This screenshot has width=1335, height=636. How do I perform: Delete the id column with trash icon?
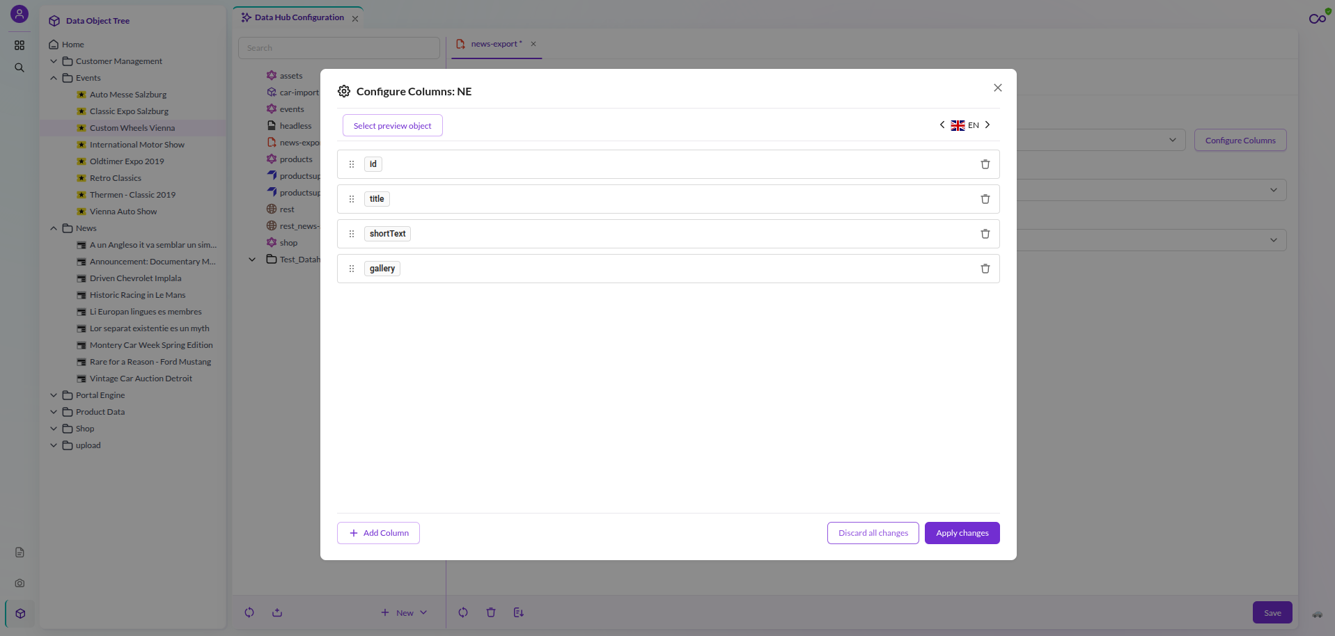coord(985,164)
